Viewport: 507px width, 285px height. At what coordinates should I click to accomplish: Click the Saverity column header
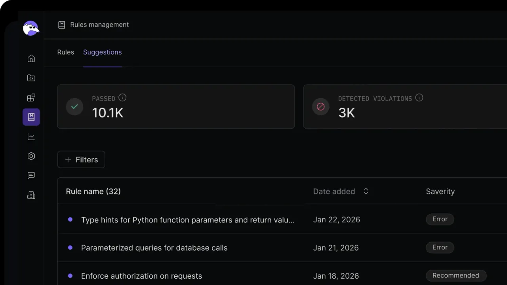click(x=440, y=192)
